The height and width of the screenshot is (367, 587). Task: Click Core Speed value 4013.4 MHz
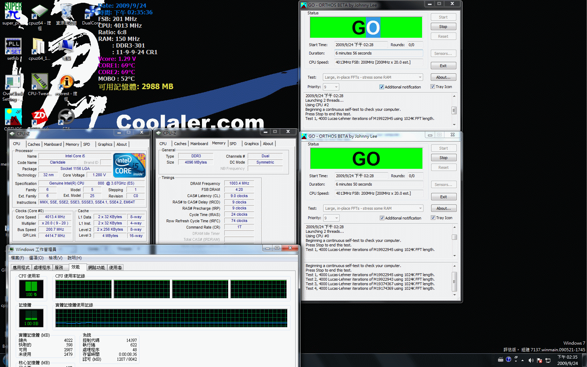point(55,217)
